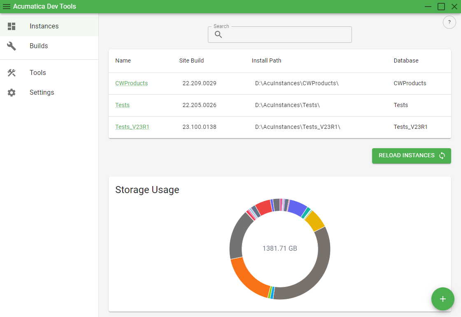
Task: Click the refresh icon on Reload Instances
Action: click(442, 156)
